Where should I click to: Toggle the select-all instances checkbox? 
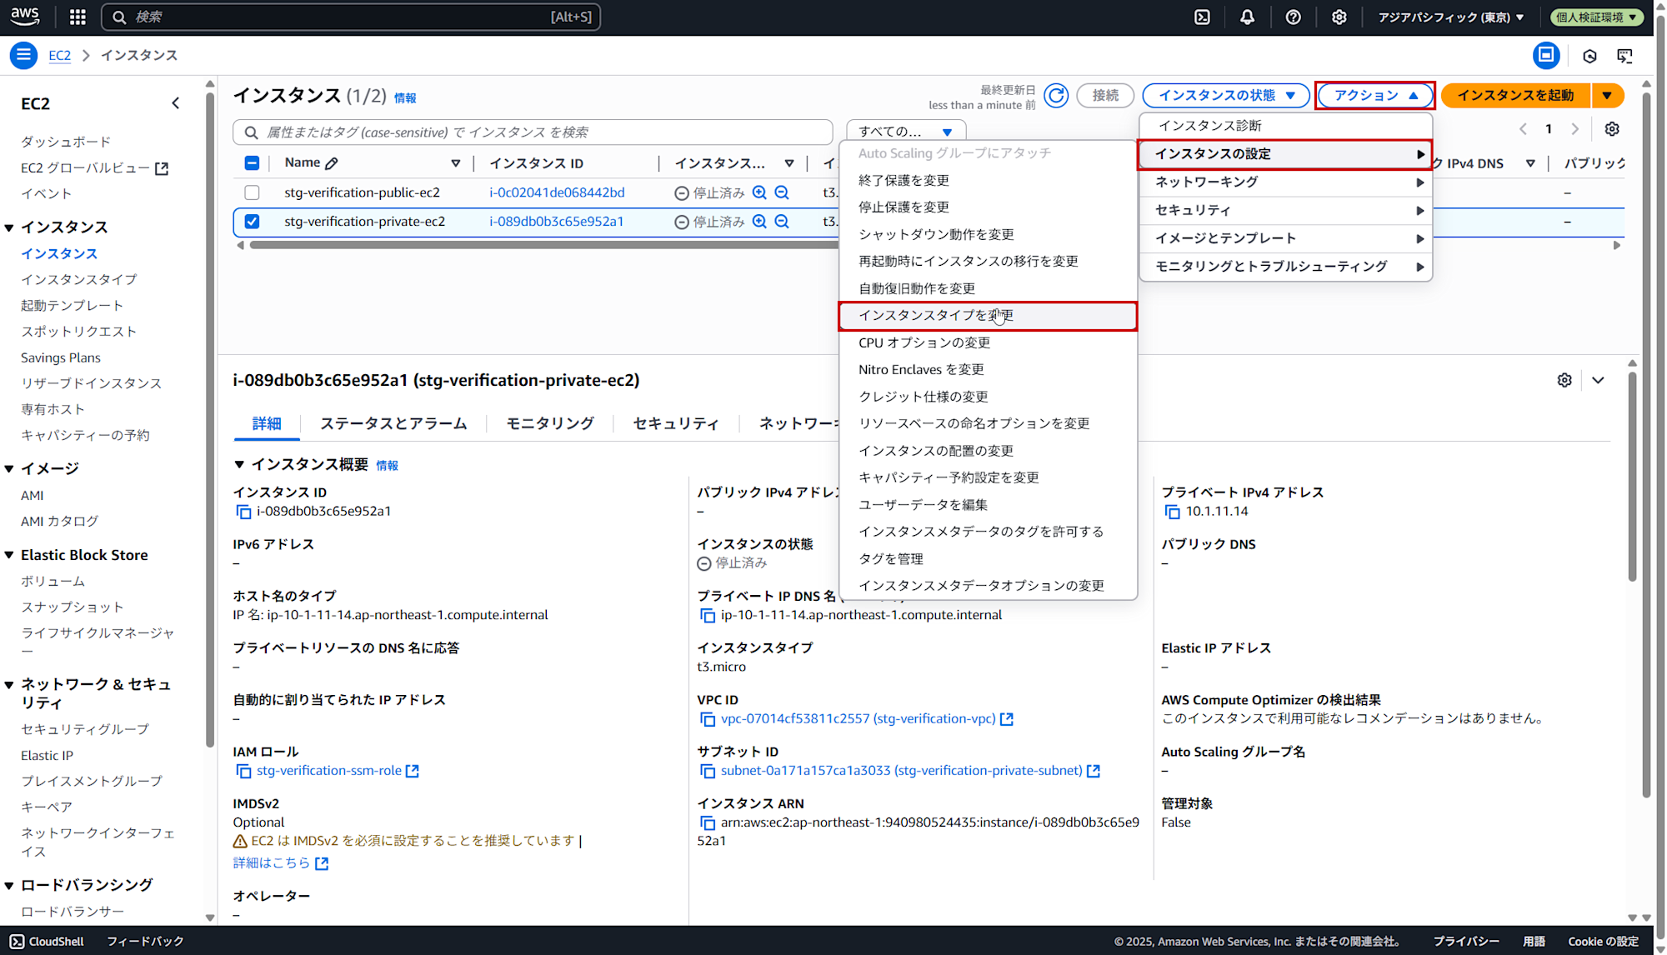pos(252,163)
